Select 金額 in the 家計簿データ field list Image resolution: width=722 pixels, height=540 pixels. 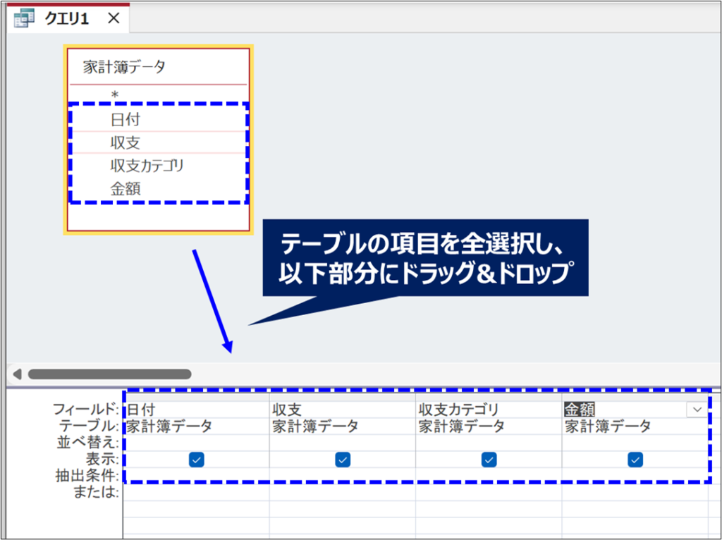126,189
